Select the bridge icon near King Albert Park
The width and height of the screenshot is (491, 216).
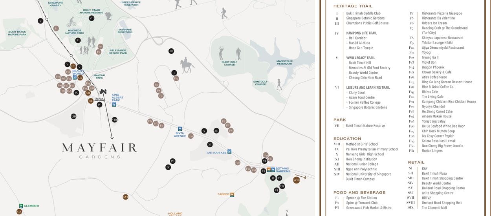click(99, 99)
